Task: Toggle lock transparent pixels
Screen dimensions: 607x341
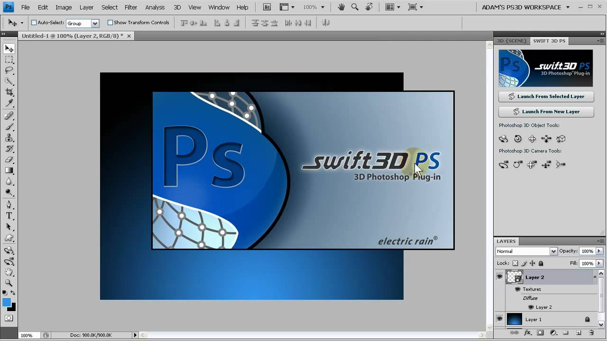Action: pyautogui.click(x=515, y=263)
